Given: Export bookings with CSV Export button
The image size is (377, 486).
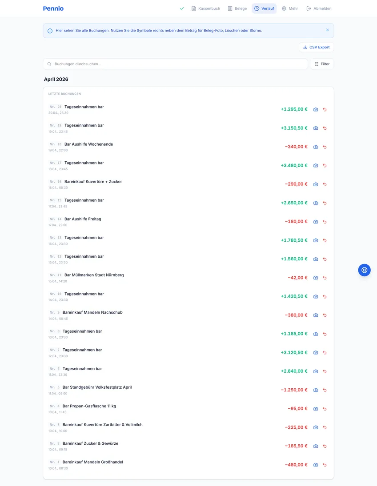Looking at the screenshot, I should click(316, 47).
